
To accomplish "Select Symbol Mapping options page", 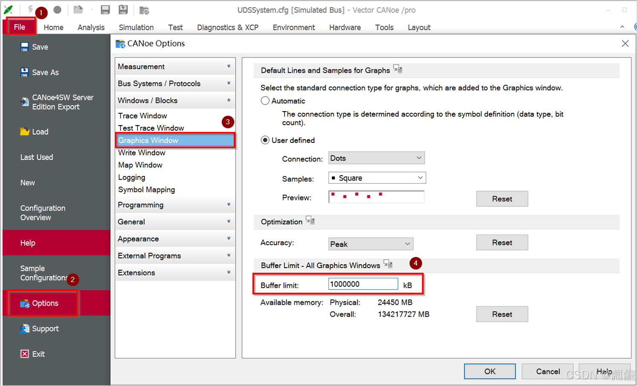I will [147, 190].
